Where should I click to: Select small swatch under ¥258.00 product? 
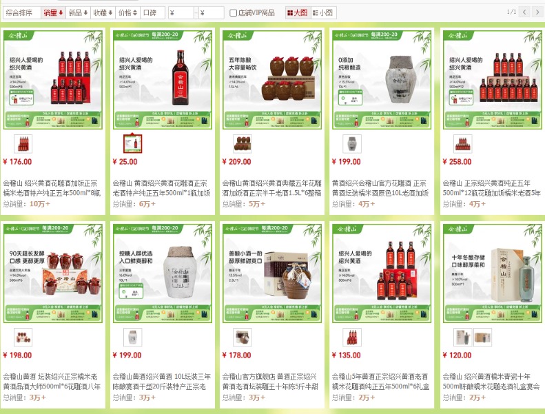point(462,143)
